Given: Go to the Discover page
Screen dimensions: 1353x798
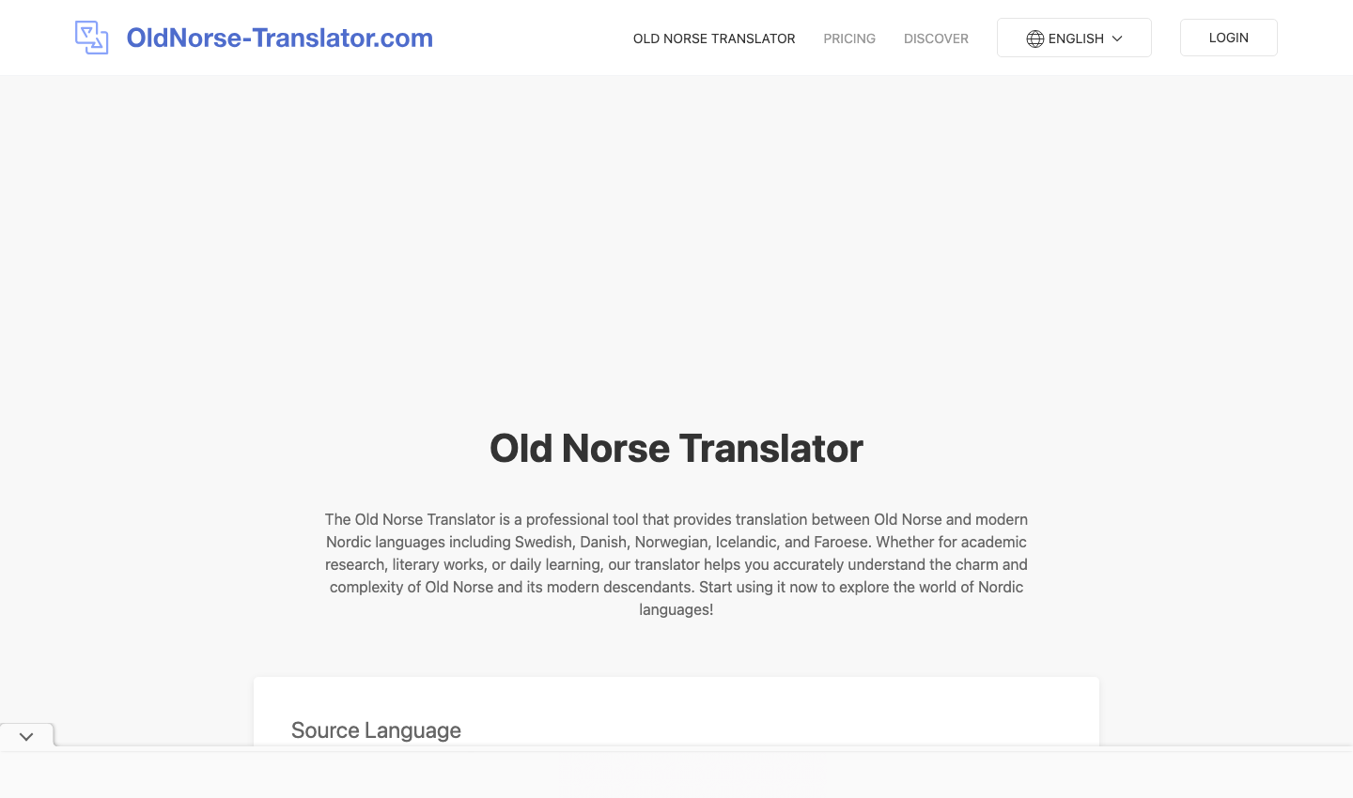Looking at the screenshot, I should [936, 38].
